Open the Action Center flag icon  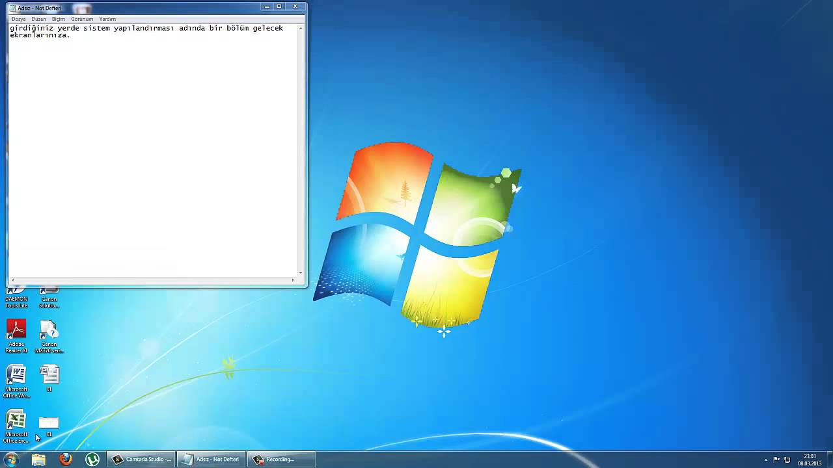pyautogui.click(x=776, y=460)
